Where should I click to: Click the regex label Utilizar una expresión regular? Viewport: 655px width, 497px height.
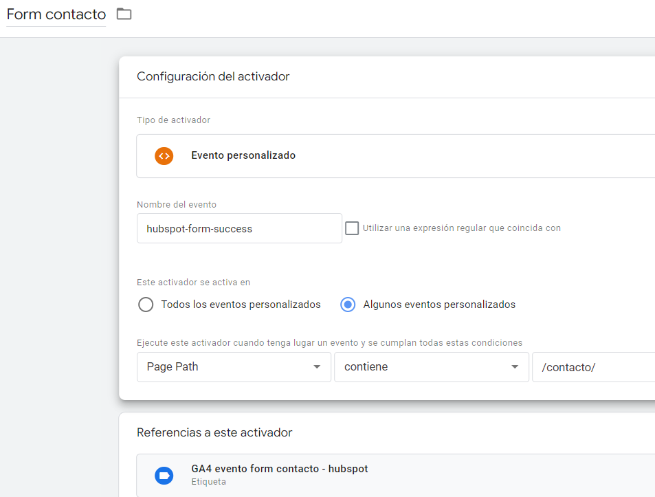coord(461,228)
